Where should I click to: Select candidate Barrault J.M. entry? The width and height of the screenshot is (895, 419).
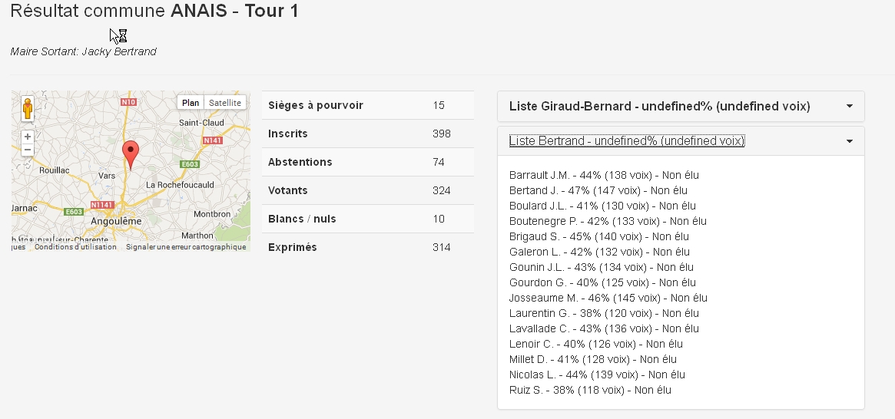pos(605,175)
